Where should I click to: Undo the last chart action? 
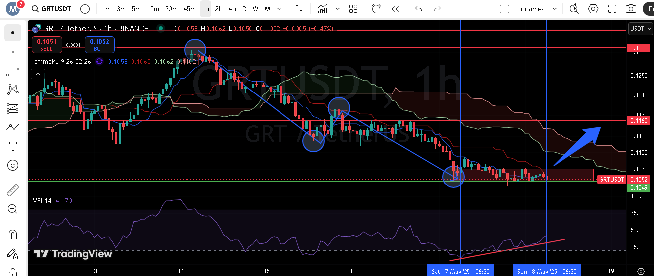pos(418,9)
